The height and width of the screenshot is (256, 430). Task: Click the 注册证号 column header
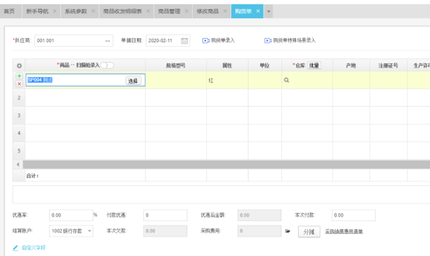click(x=388, y=66)
